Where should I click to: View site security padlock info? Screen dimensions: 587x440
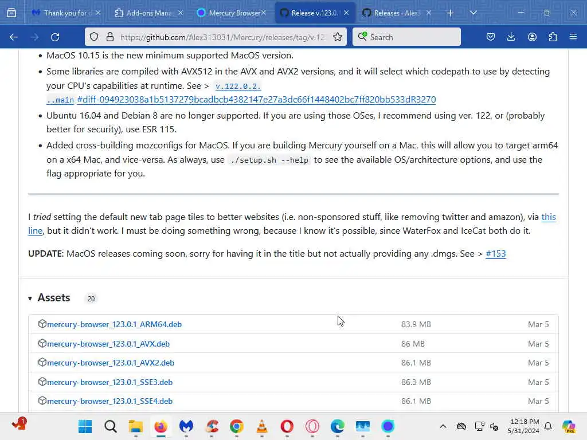[109, 37]
